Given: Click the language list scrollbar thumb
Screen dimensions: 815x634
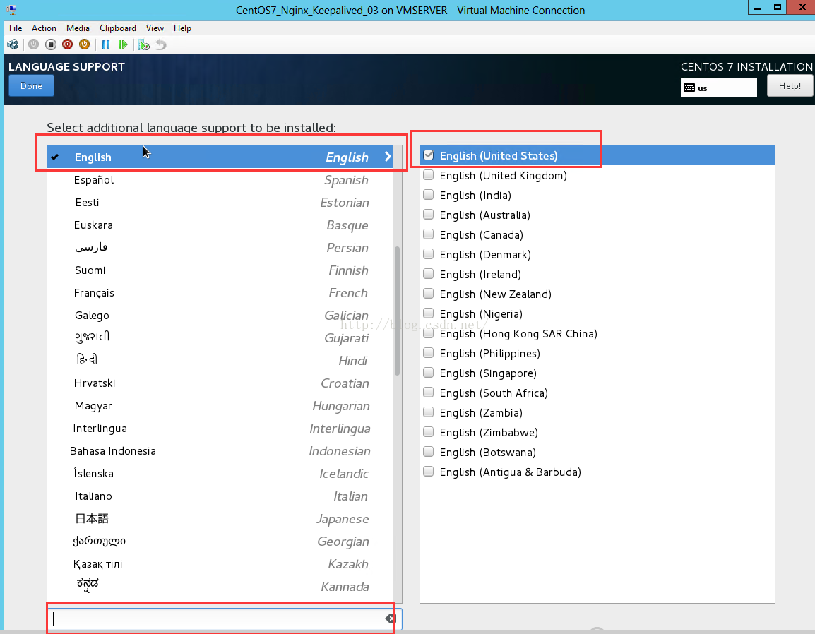Looking at the screenshot, I should 397,310.
